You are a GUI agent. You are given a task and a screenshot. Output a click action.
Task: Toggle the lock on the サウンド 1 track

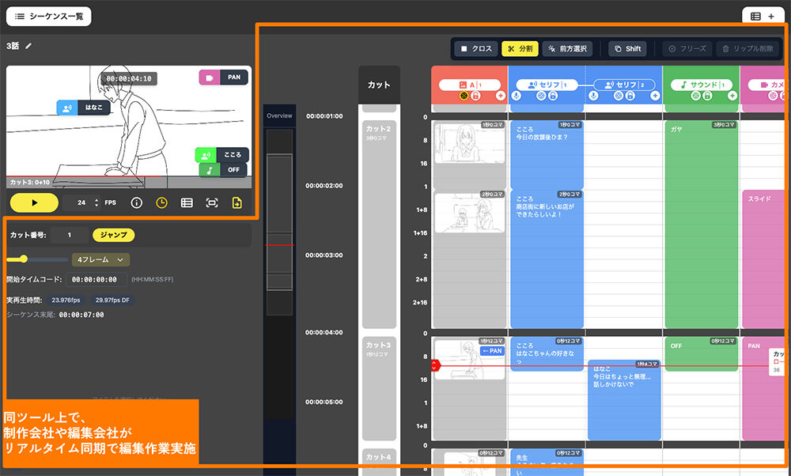click(707, 96)
